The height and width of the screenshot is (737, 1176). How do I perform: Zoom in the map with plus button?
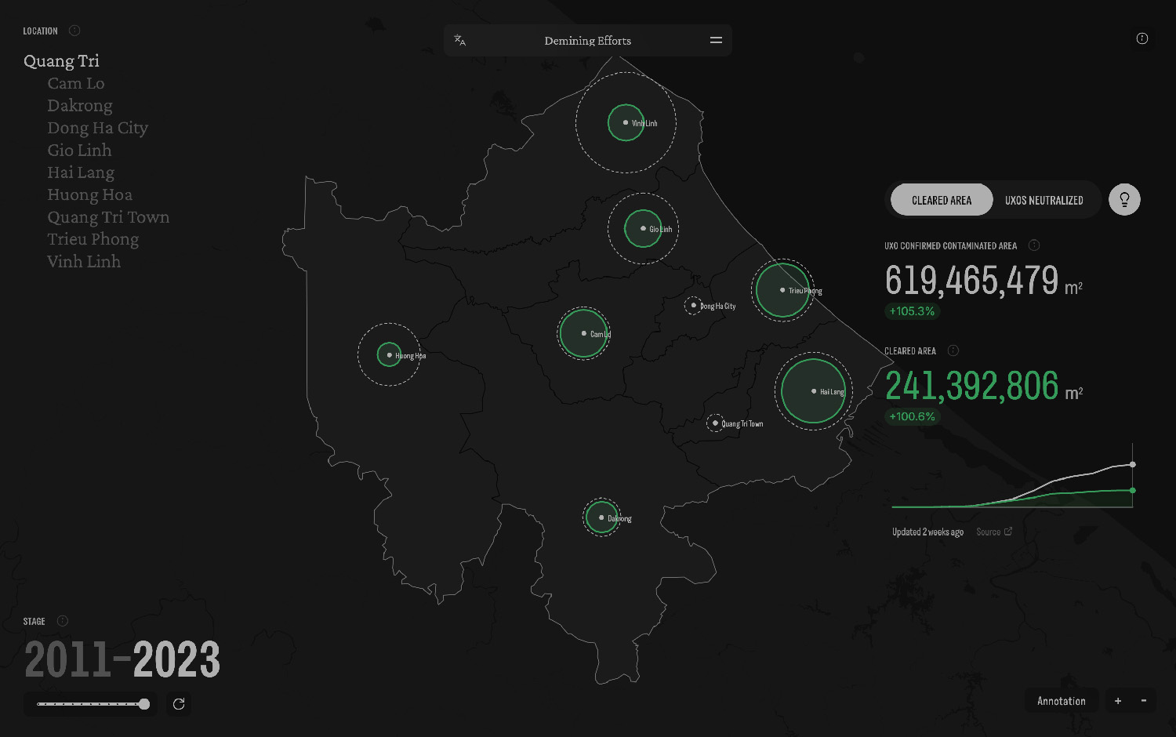[x=1118, y=701]
